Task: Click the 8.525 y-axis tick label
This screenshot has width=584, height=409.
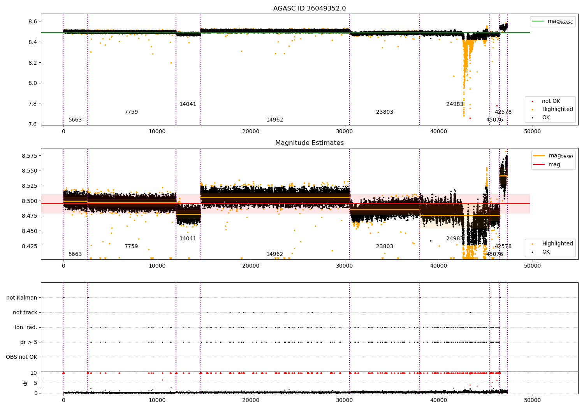Action: [29, 186]
